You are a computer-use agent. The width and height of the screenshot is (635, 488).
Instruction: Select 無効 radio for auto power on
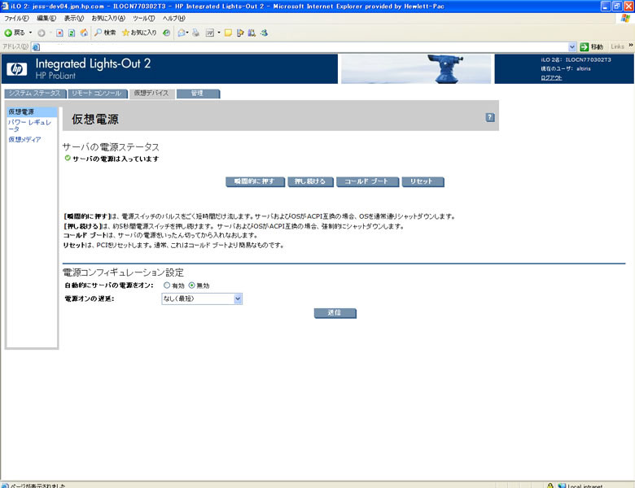191,285
